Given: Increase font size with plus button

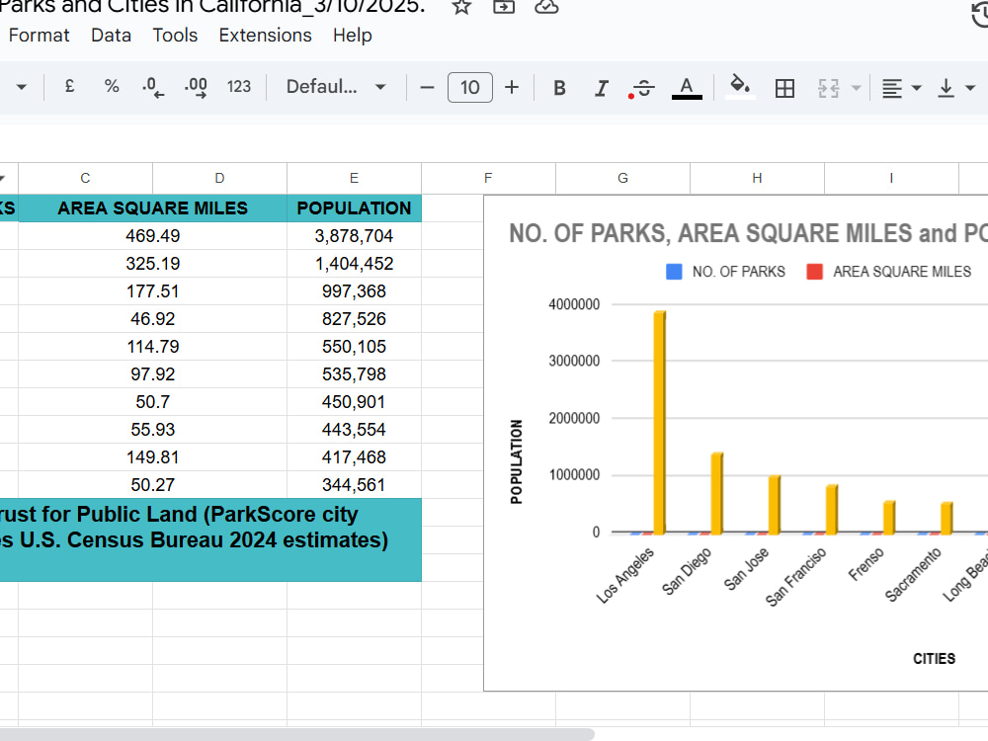Looking at the screenshot, I should pos(512,87).
